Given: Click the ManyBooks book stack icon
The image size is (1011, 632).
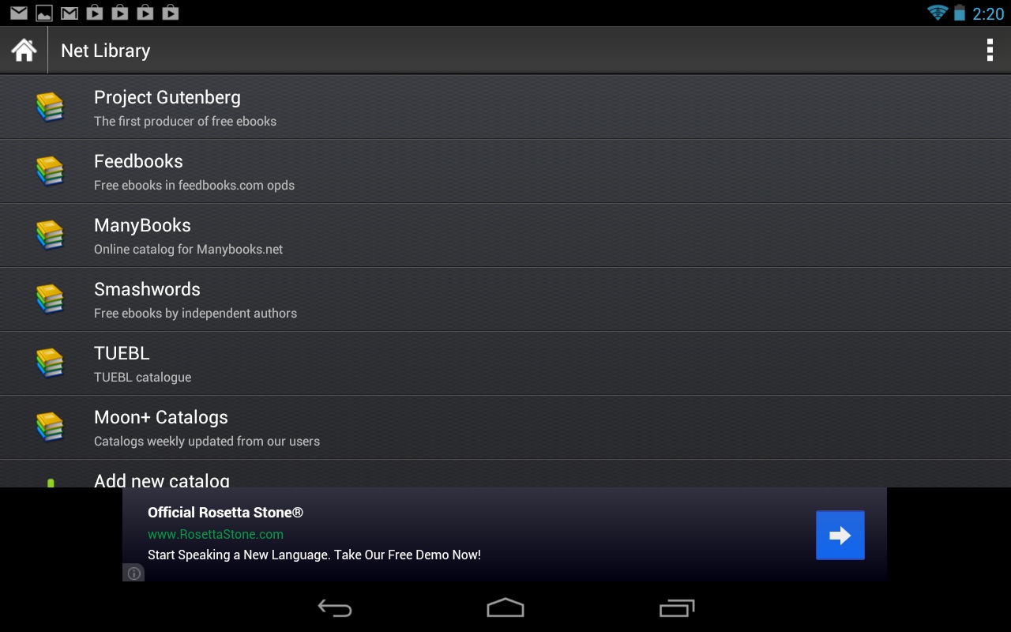Looking at the screenshot, I should coord(50,235).
